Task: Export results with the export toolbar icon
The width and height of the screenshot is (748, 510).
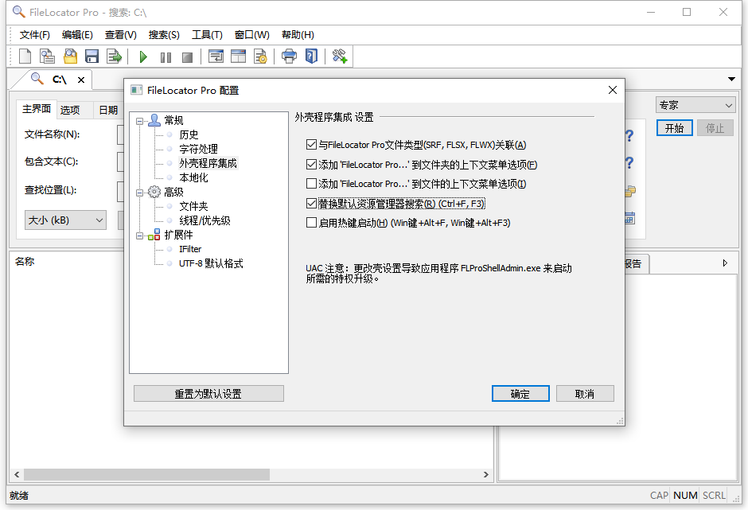Action: click(x=114, y=56)
